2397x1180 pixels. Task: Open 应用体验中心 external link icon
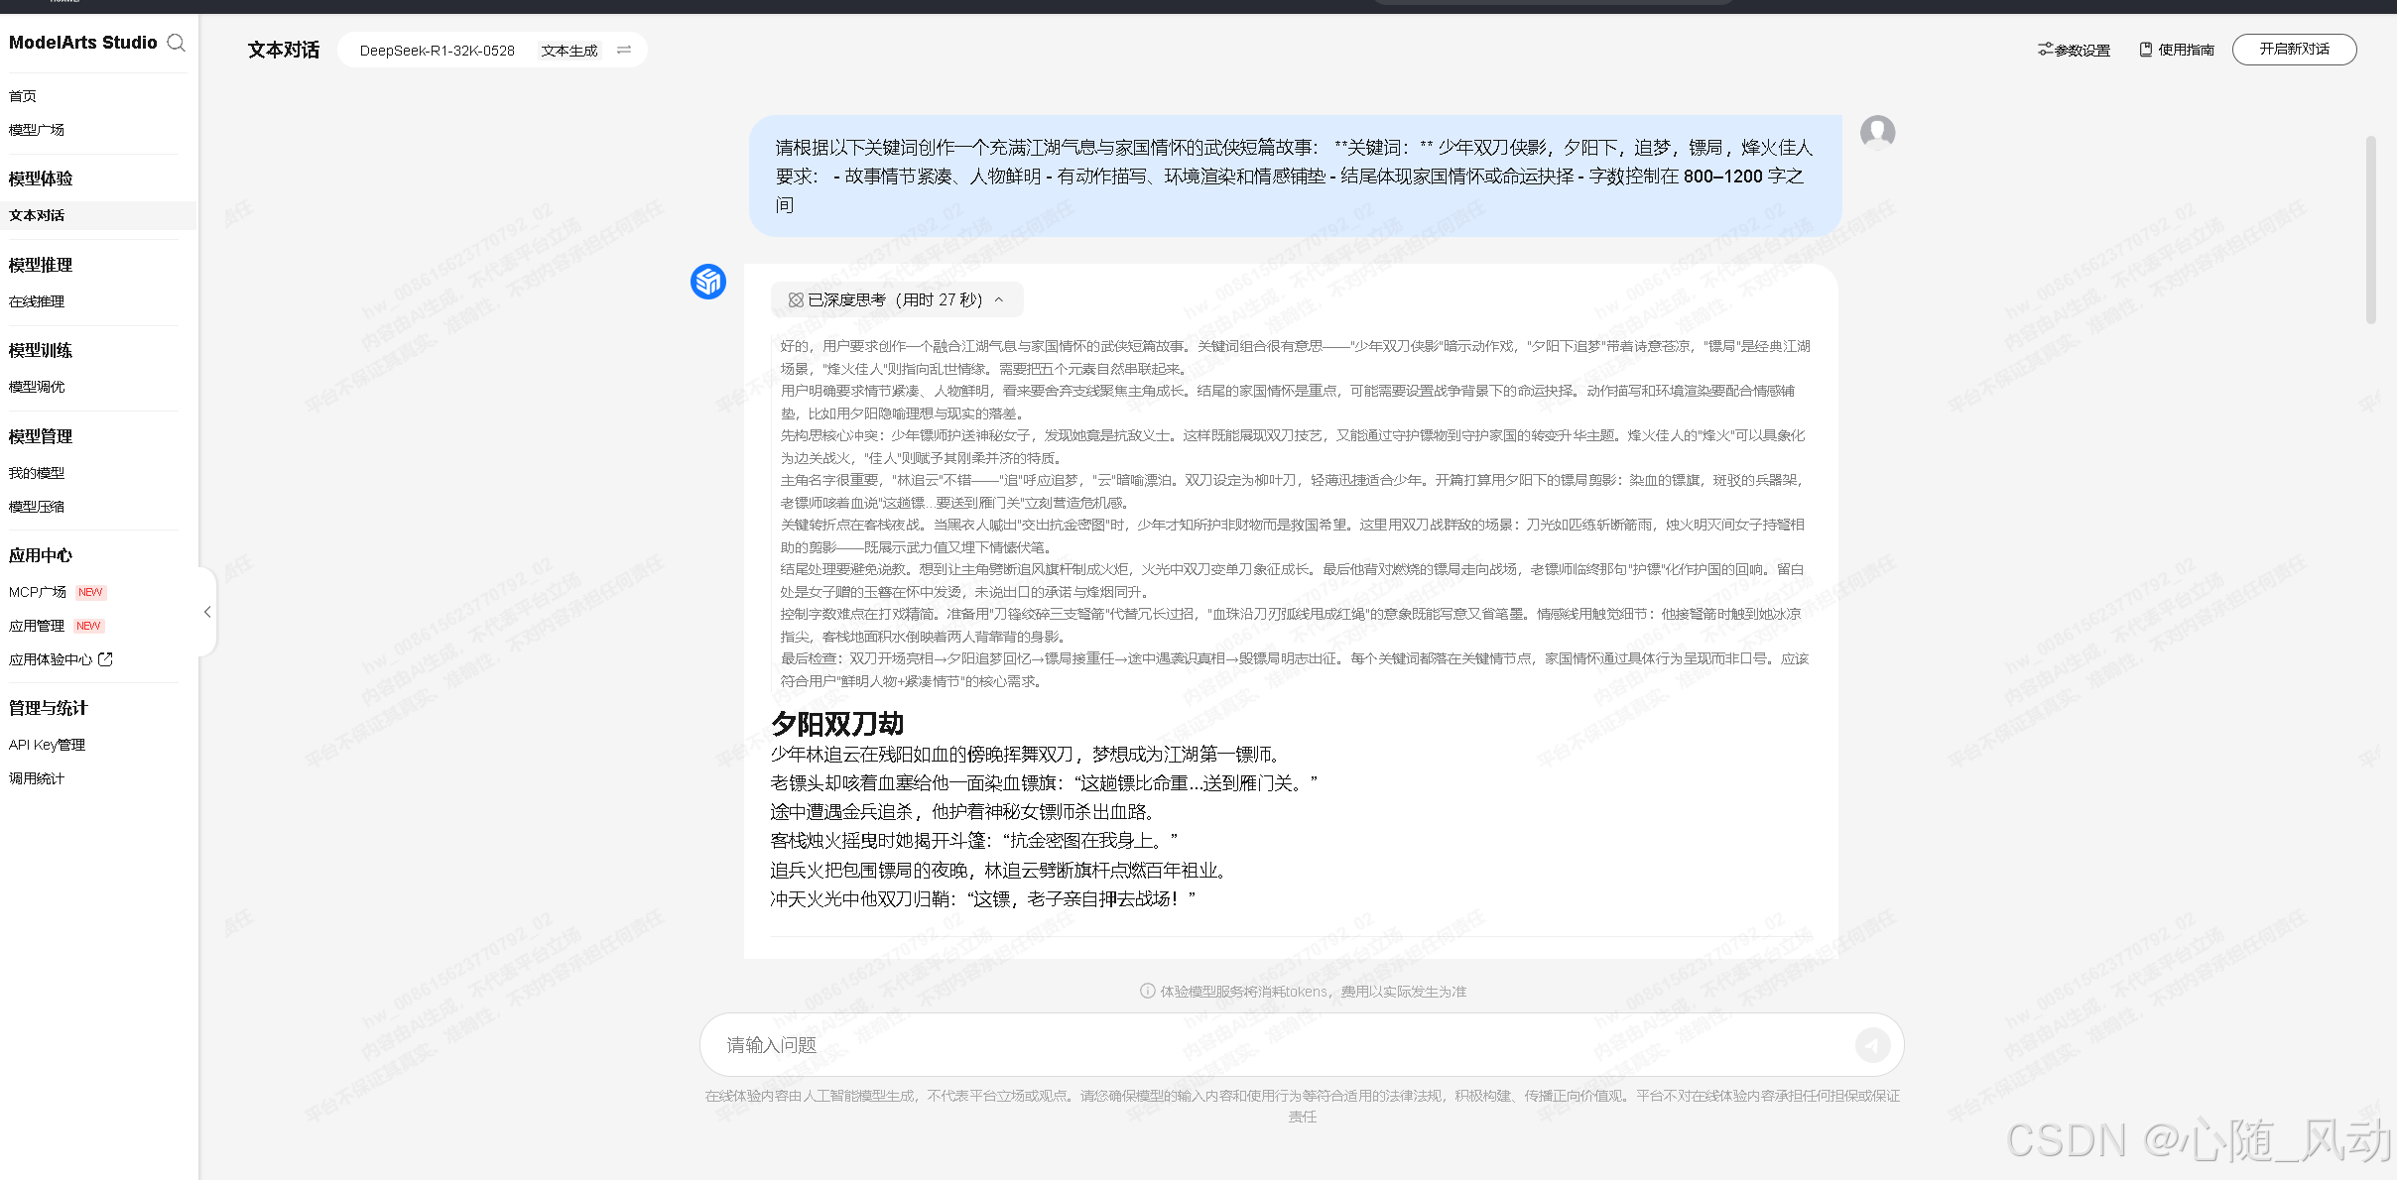click(106, 658)
